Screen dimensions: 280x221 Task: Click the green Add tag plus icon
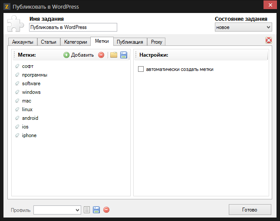pyautogui.click(x=66, y=55)
